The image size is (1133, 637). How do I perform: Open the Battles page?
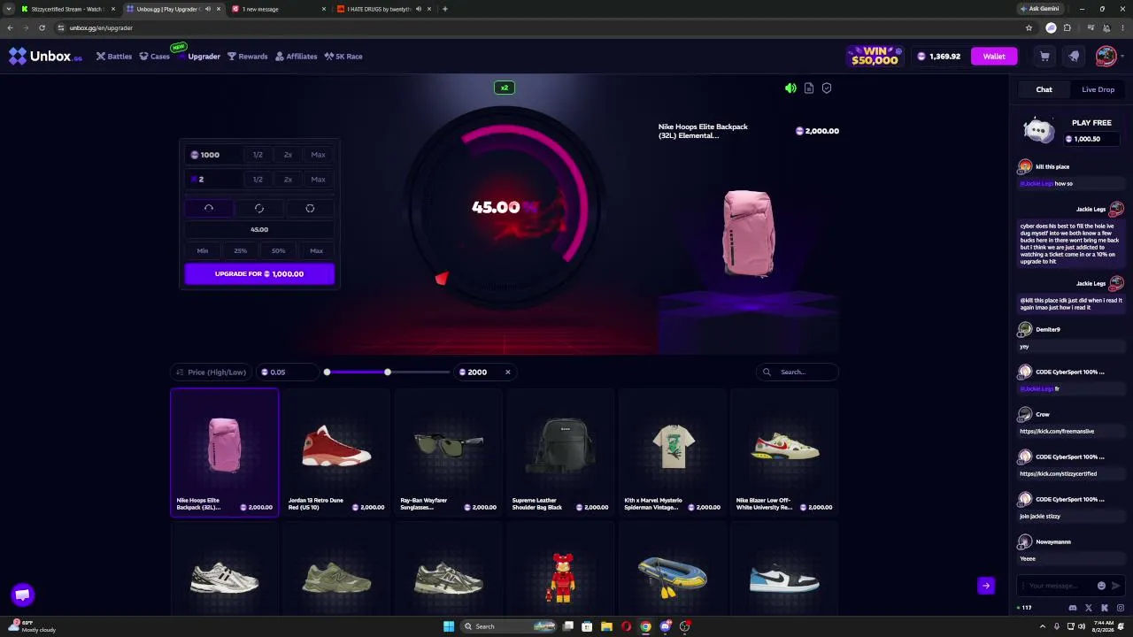click(x=114, y=57)
